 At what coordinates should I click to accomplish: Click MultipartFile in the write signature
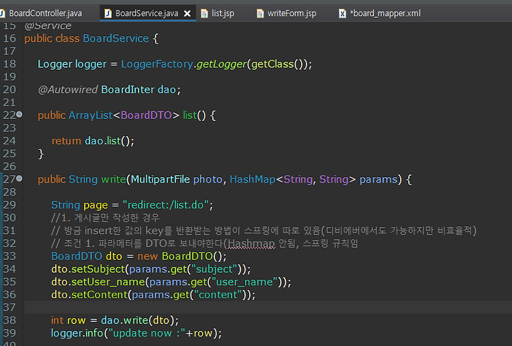click(x=160, y=179)
